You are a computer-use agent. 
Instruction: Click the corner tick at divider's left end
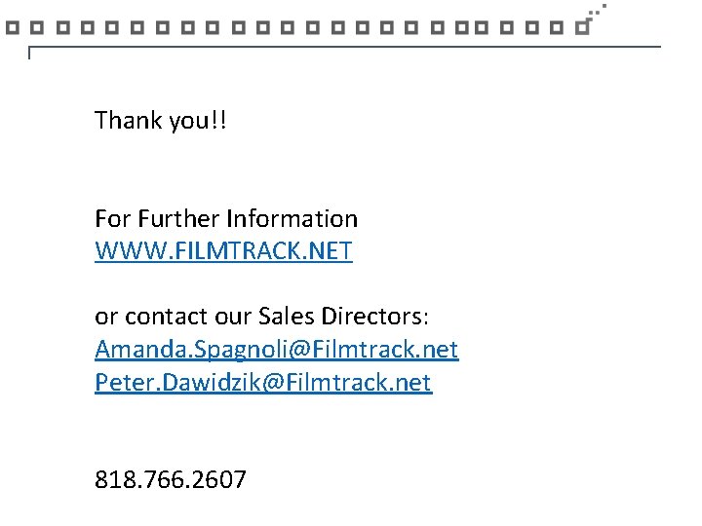(31, 52)
